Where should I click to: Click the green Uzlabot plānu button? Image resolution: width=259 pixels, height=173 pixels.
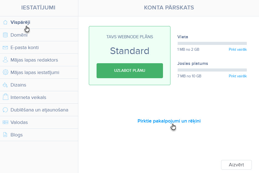tap(130, 70)
